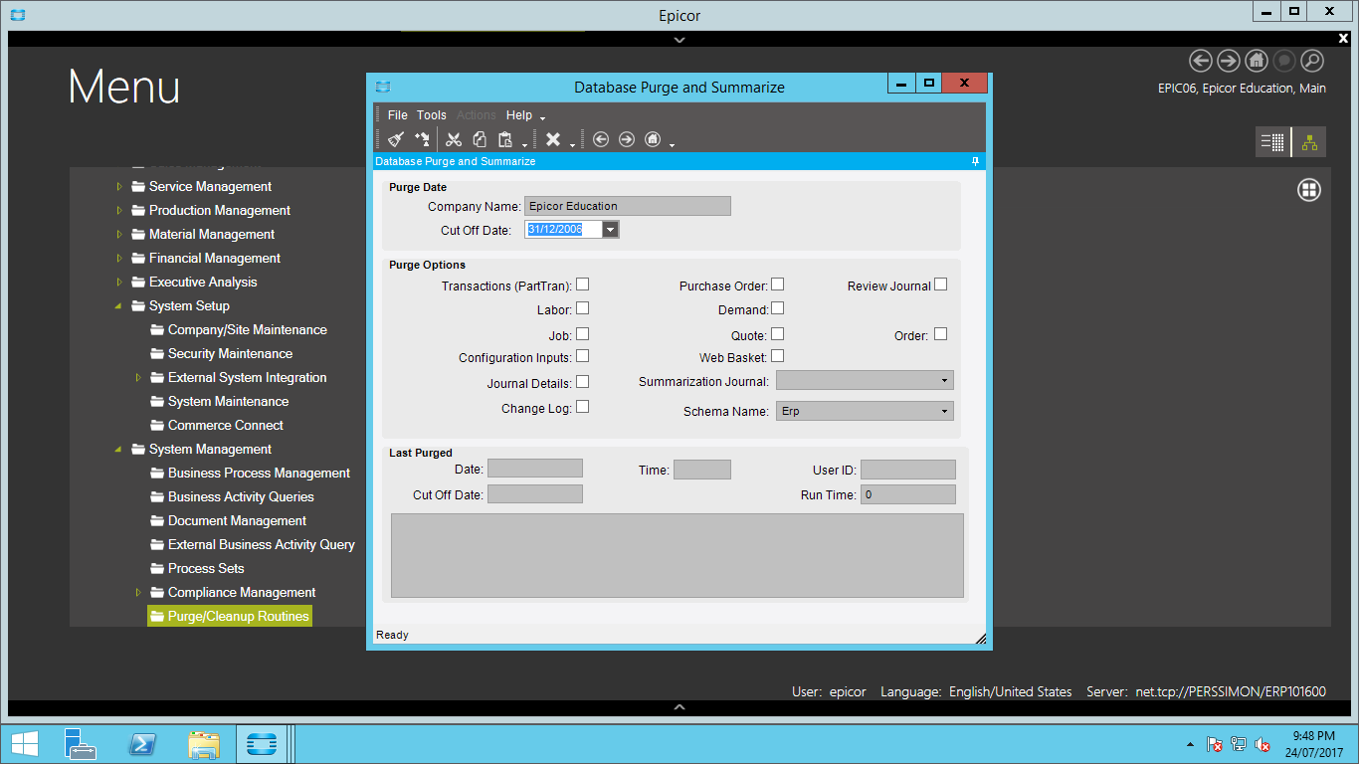1359x764 pixels.
Task: Expand the External System Integration node
Action: 138,377
